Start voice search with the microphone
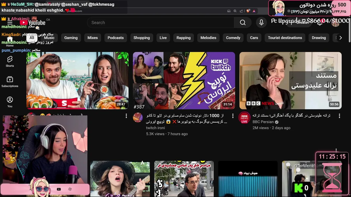 point(261,22)
